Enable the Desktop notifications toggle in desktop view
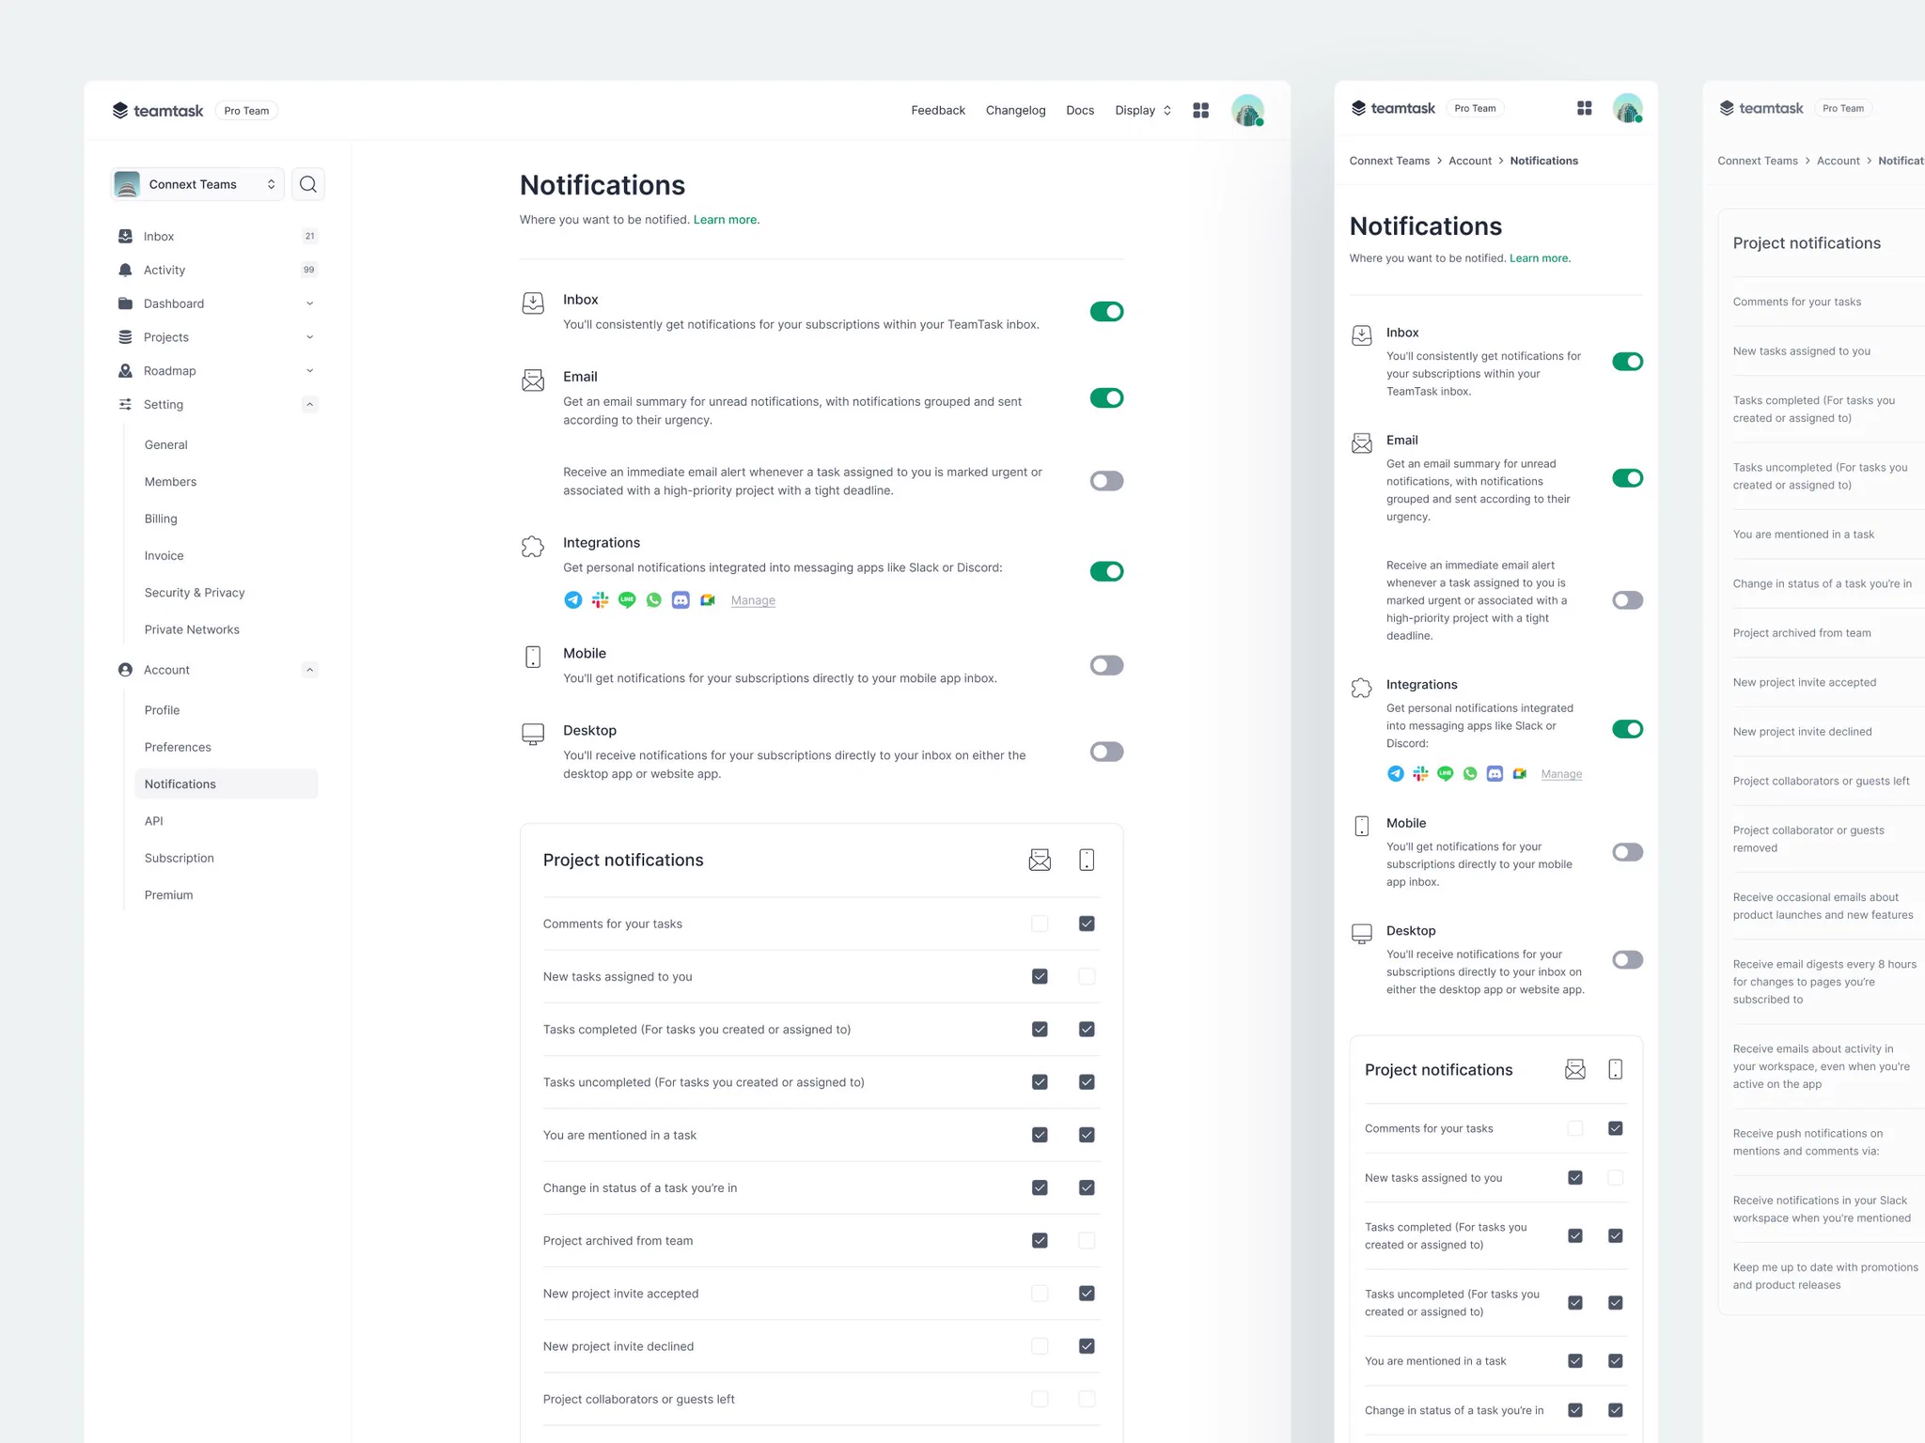 (x=1106, y=752)
